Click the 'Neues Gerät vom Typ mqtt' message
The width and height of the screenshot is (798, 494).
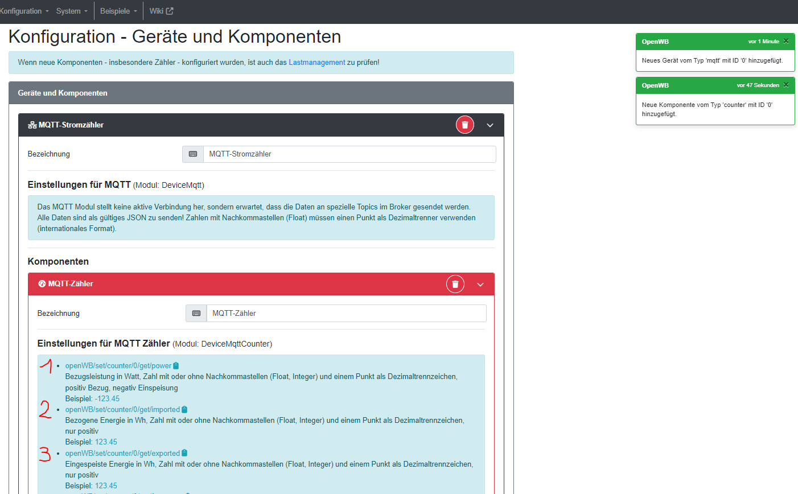(713, 60)
